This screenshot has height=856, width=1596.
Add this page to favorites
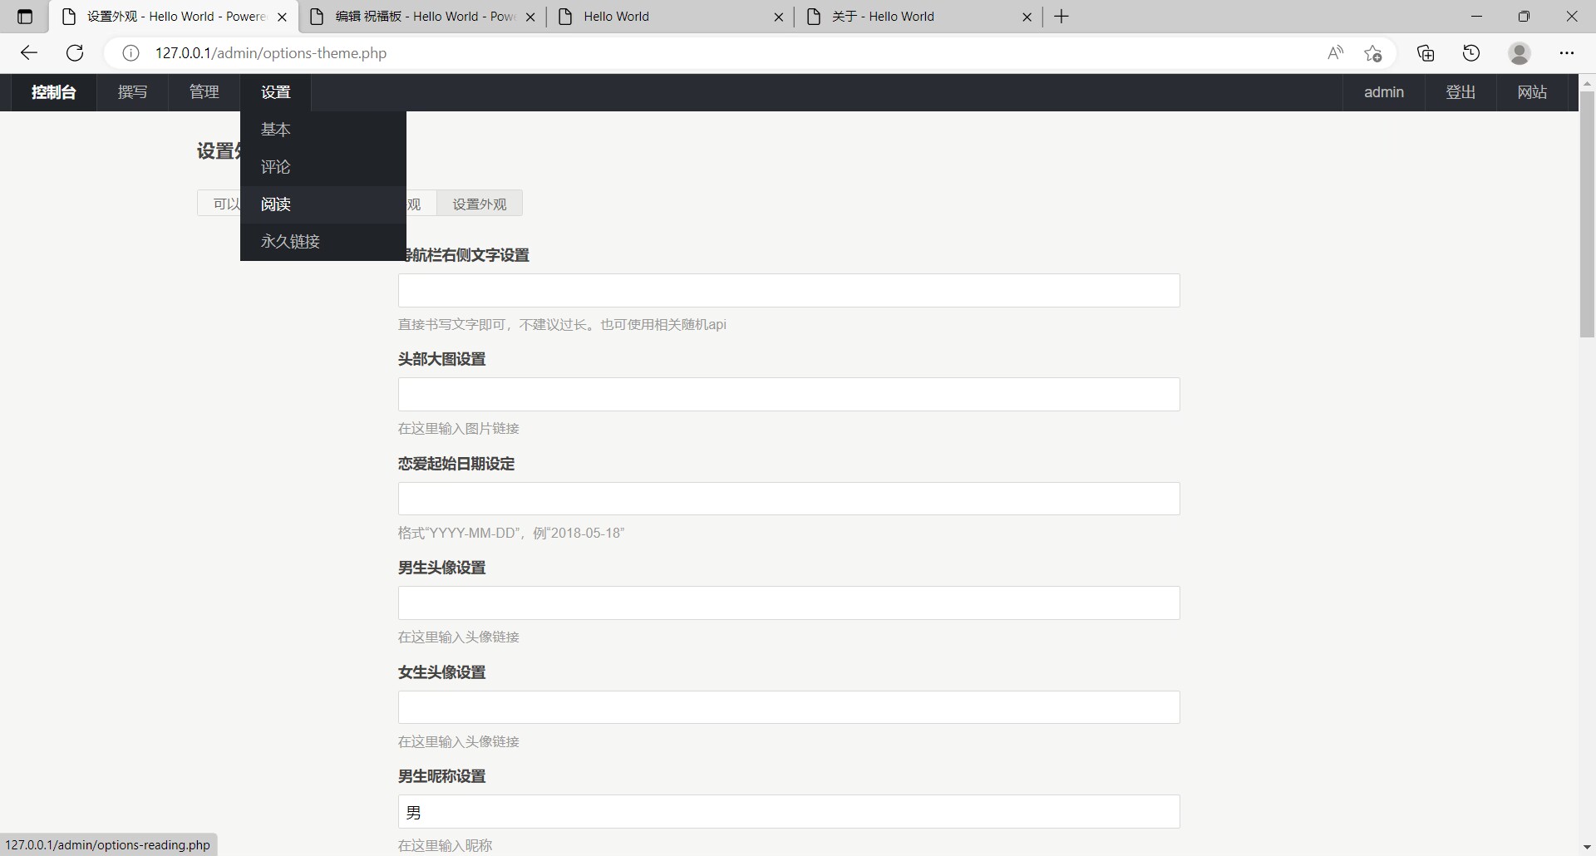pos(1373,53)
